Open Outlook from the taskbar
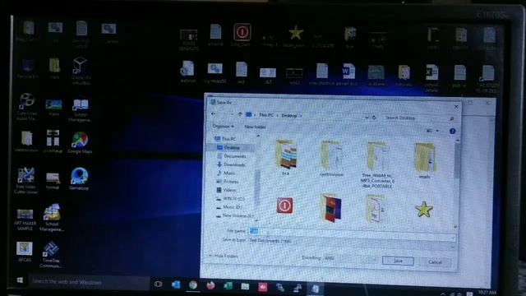Screen dimensions: 526x296 tap(175, 285)
